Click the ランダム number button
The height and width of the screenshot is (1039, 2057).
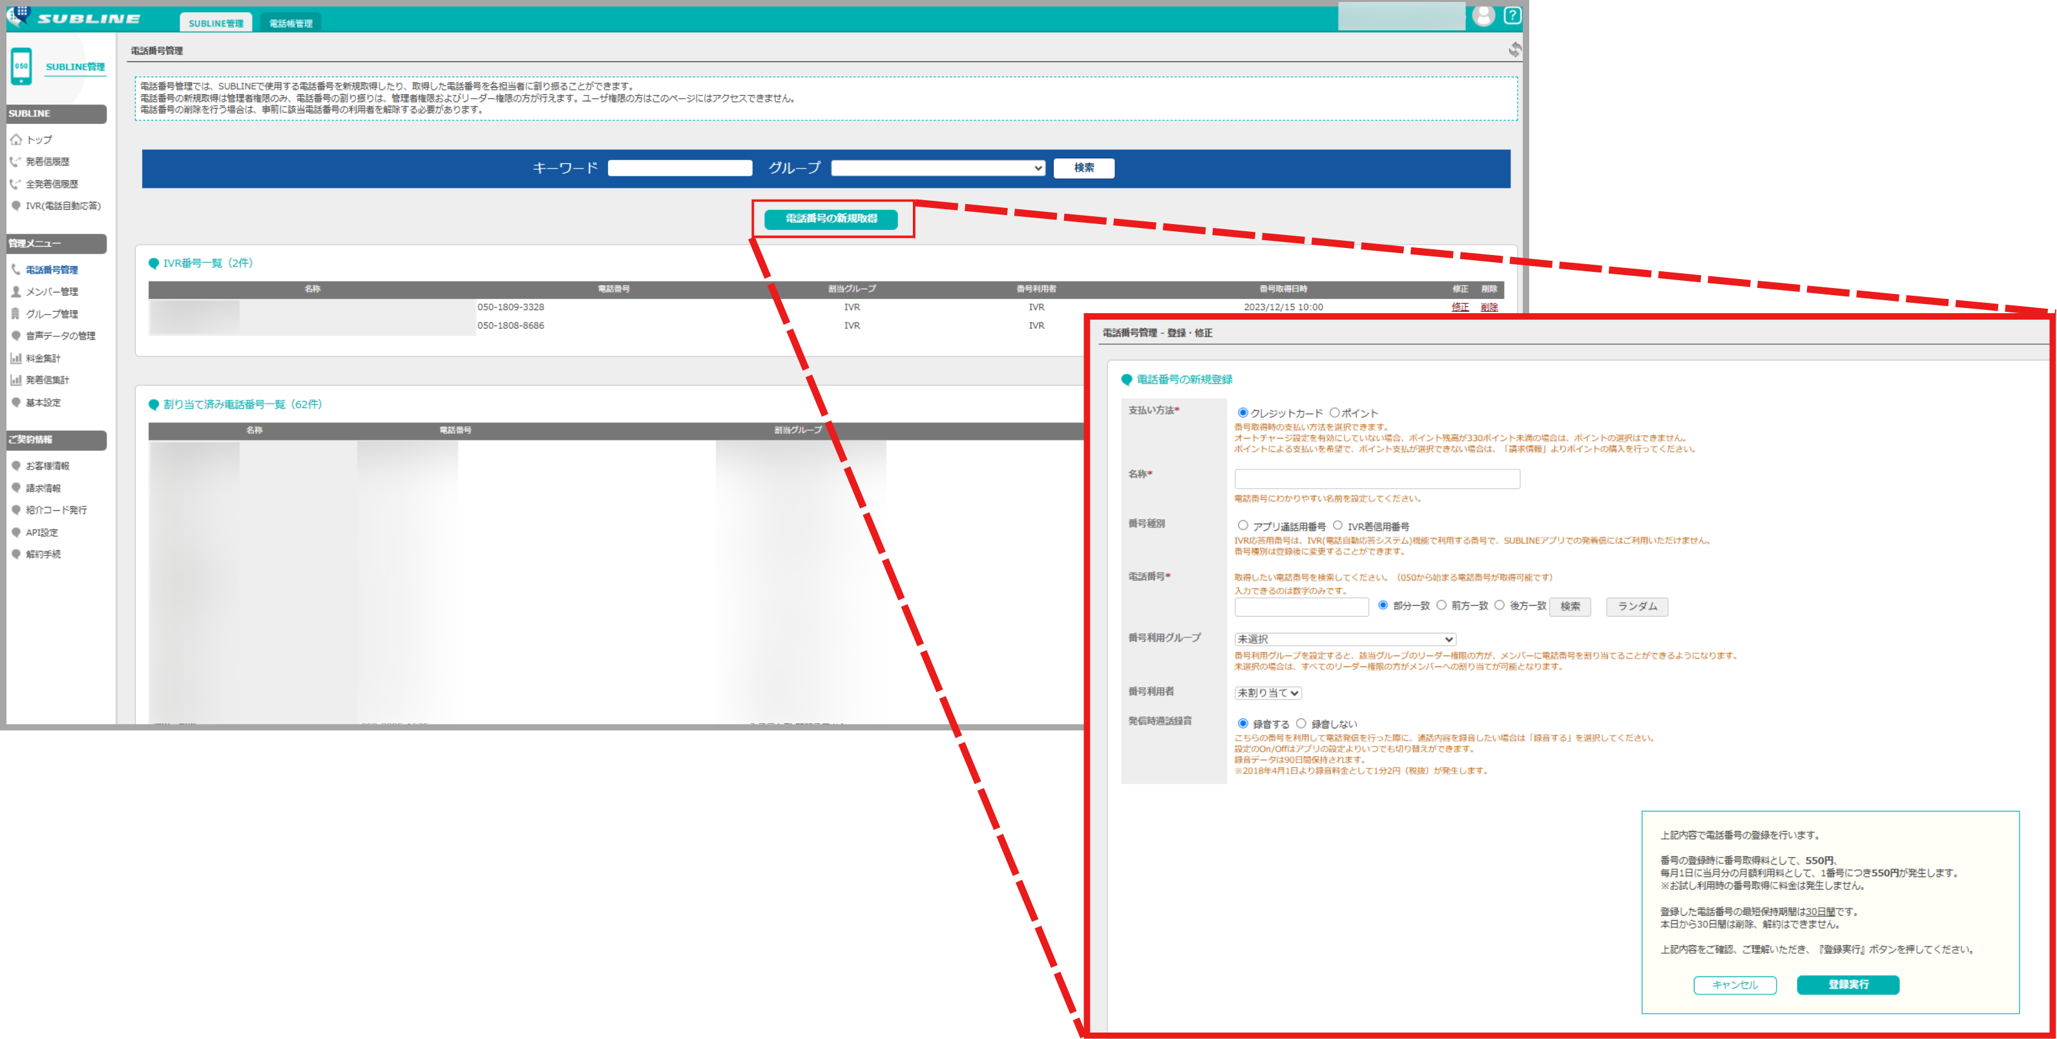(x=1636, y=606)
